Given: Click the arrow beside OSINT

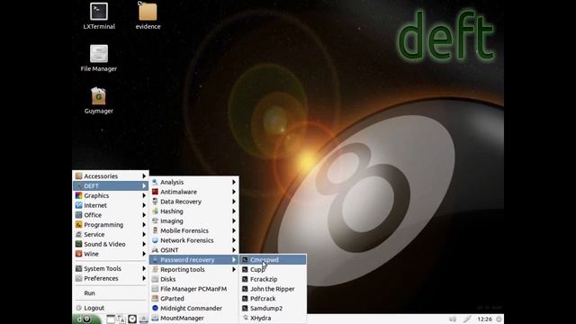Looking at the screenshot, I should 234,250.
